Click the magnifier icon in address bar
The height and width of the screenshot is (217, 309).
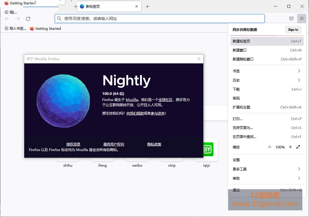point(59,19)
